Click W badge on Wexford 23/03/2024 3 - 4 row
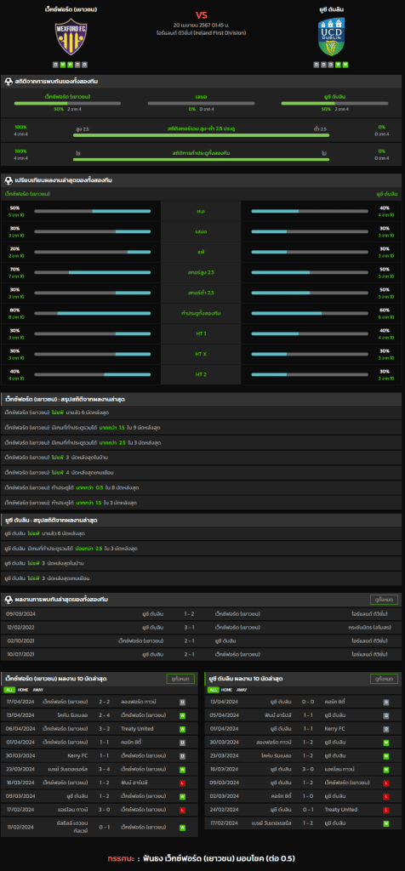The width and height of the screenshot is (405, 871). 182,769
